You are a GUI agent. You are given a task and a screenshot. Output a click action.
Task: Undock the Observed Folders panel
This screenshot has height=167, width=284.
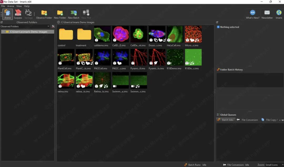pyautogui.click(x=2, y=22)
